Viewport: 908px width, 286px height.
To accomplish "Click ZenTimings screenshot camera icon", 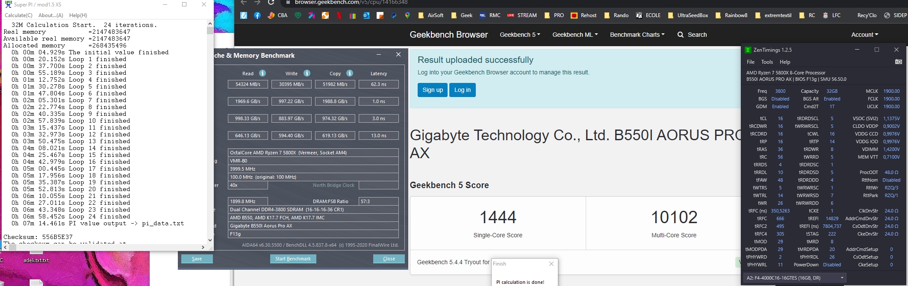I will pos(898,62).
